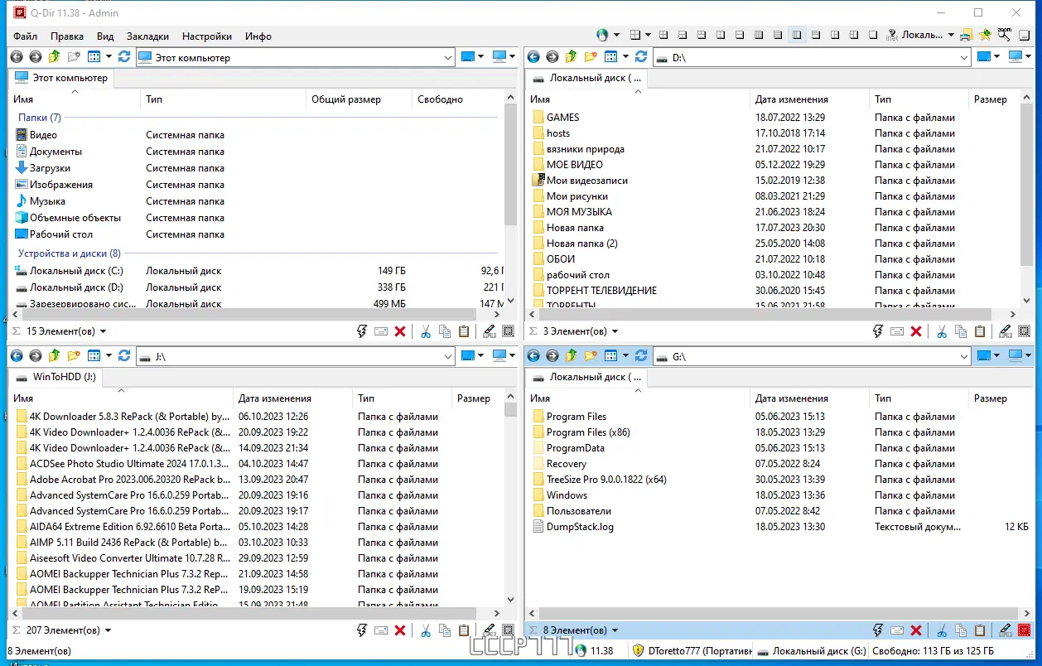Click lightning run icon in D:\ pane

(878, 331)
